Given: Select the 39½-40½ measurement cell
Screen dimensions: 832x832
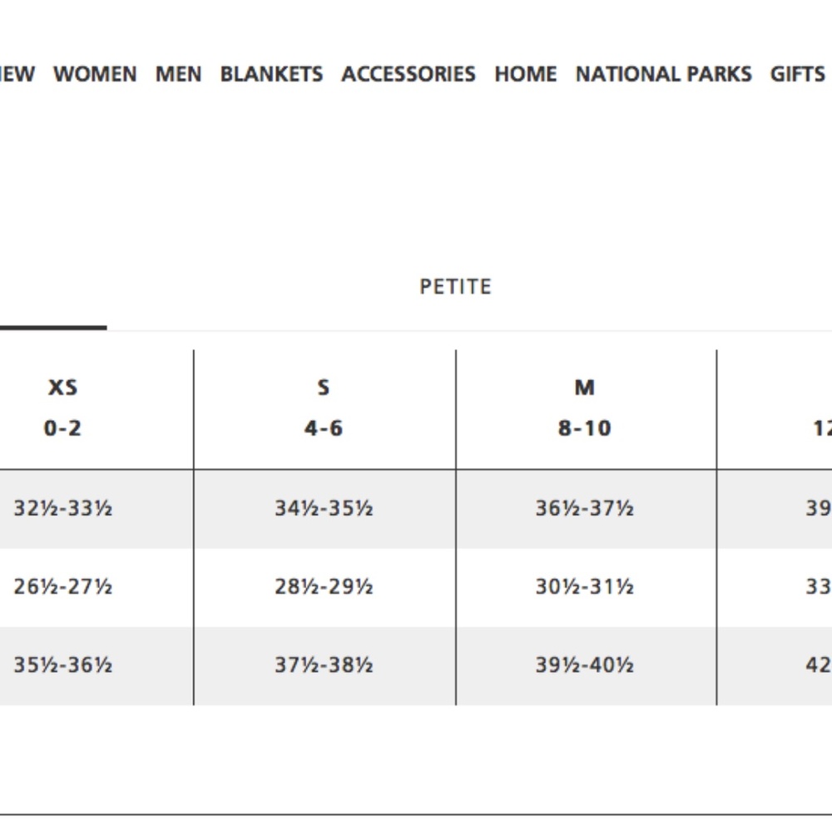Looking at the screenshot, I should (584, 666).
